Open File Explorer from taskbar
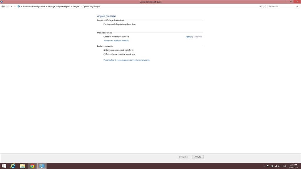 22,166
